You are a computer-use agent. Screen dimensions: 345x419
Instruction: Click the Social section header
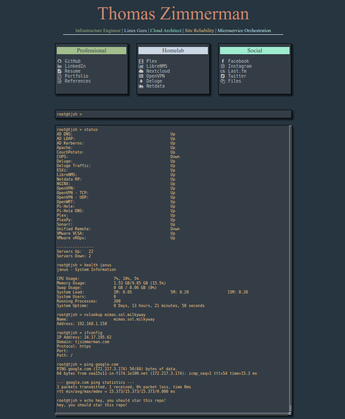point(255,51)
